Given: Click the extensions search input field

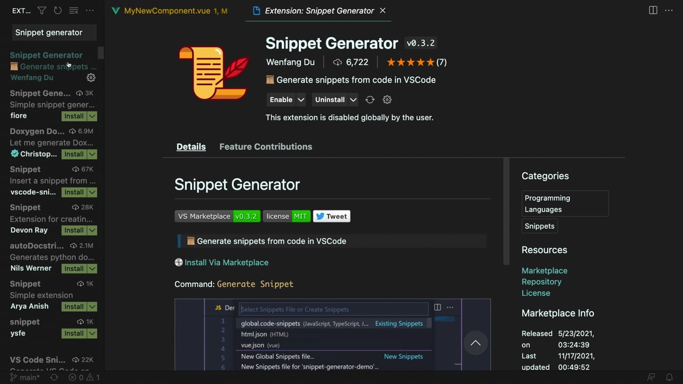Looking at the screenshot, I should [x=54, y=33].
